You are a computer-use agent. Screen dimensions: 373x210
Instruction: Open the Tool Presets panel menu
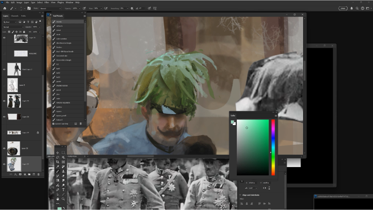click(84, 16)
